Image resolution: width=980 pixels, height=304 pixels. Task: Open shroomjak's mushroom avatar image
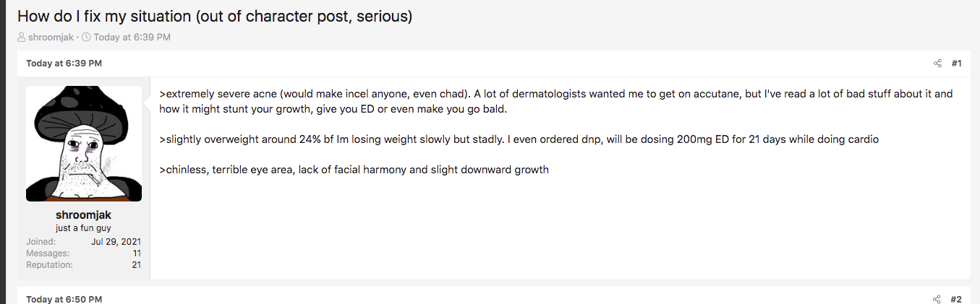click(x=84, y=144)
